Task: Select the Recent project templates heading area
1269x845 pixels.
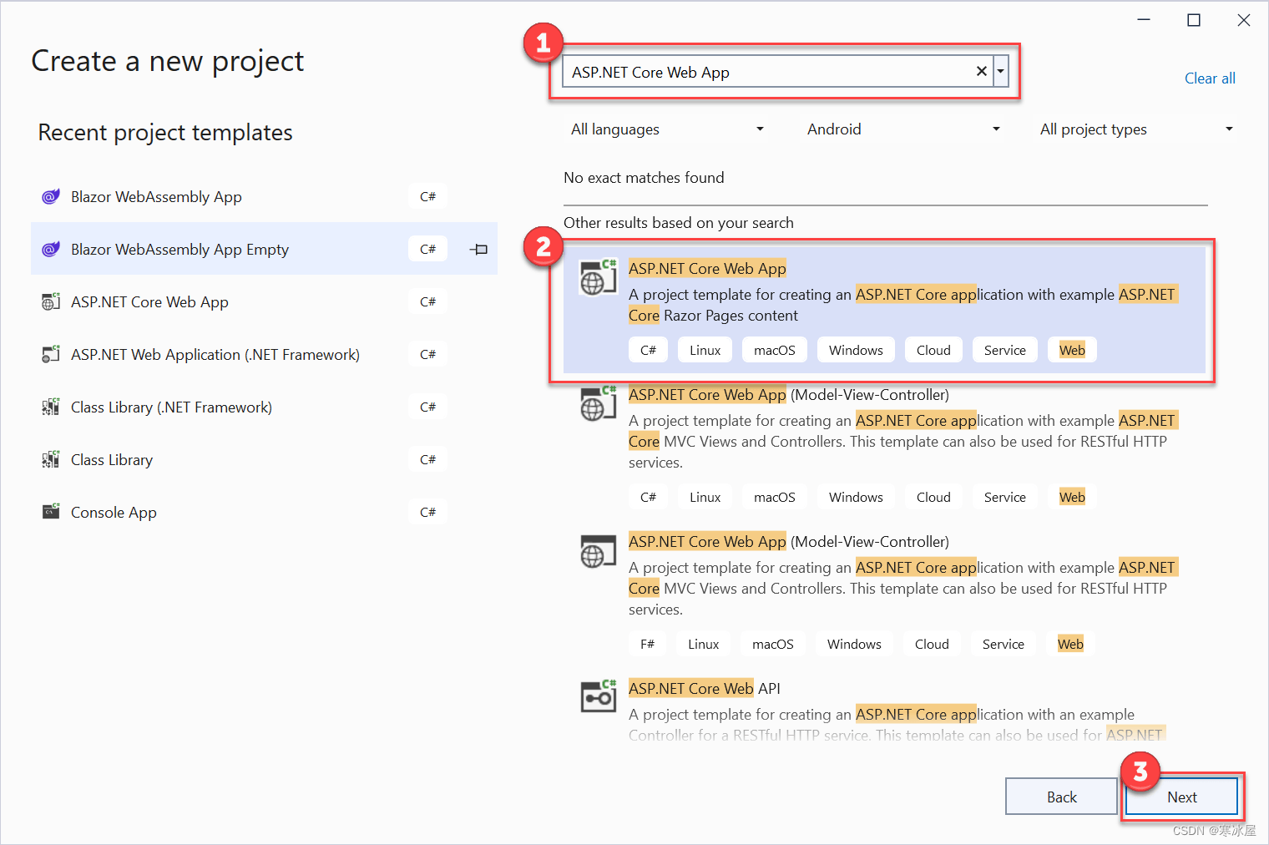Action: pos(164,132)
